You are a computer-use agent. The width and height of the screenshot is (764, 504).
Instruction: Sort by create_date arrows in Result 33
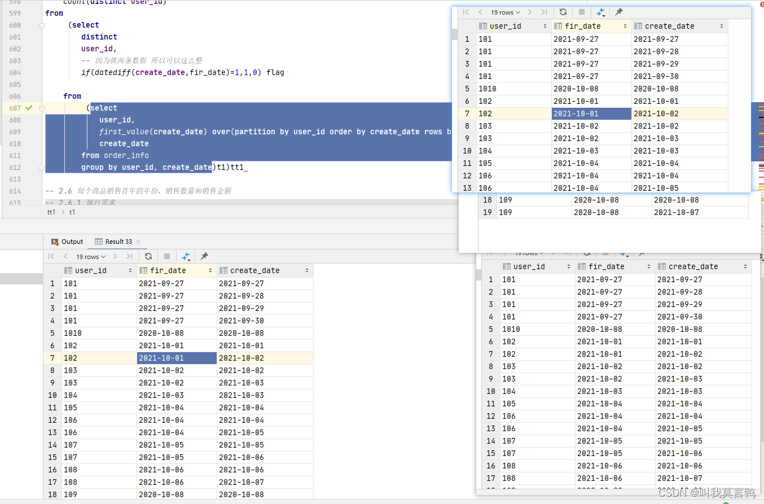click(307, 271)
